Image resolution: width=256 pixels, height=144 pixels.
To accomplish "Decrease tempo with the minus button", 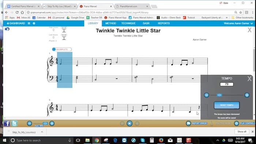I will [x=207, y=95].
